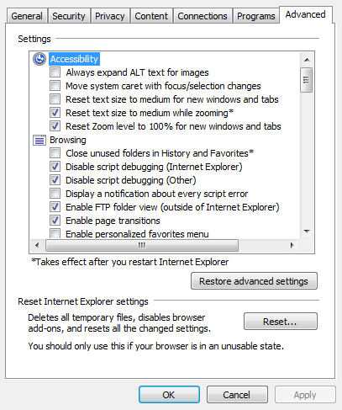This screenshot has height=410, width=342.
Task: Select the Browsing tree heading
Action: (68, 140)
